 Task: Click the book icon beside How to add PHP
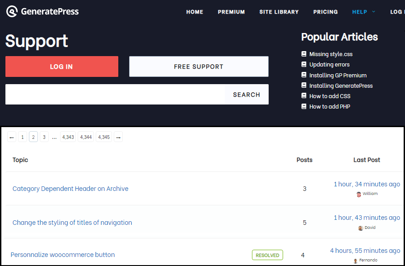304,106
